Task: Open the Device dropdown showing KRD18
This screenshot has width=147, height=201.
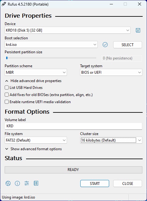Action: [x=68, y=30]
